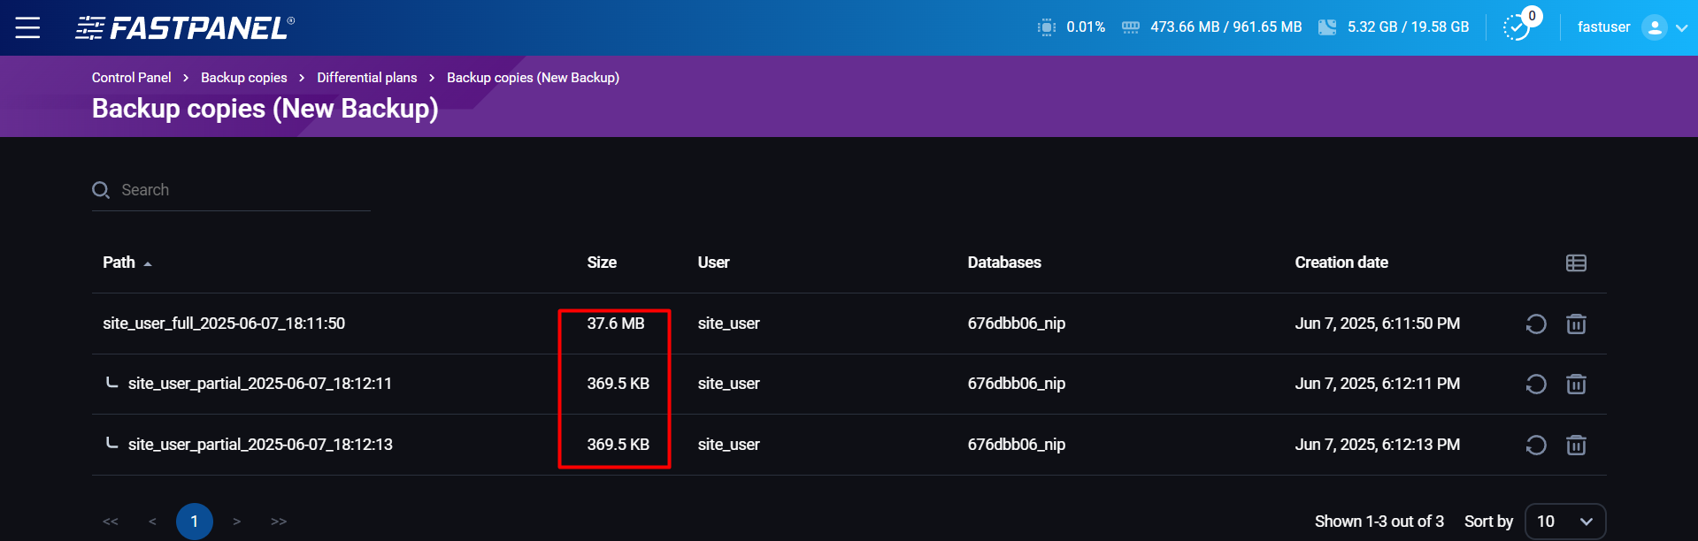
Task: Open the hamburger main menu
Action: (27, 27)
